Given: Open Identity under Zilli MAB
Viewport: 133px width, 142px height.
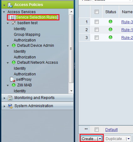Looking at the screenshot, I should click(20, 91).
